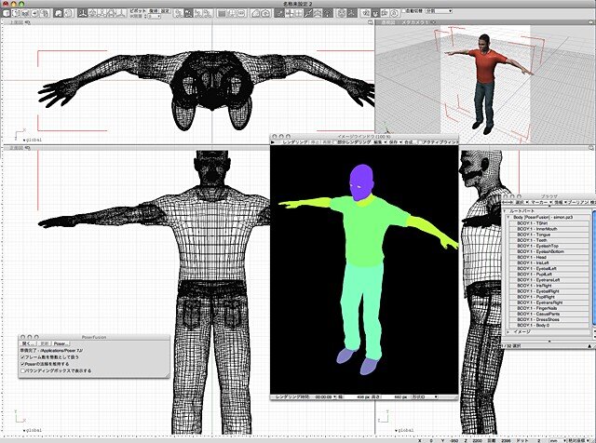
Task: Collapse the Body [PoserFusion] simon.pz3 node
Action: (508, 217)
